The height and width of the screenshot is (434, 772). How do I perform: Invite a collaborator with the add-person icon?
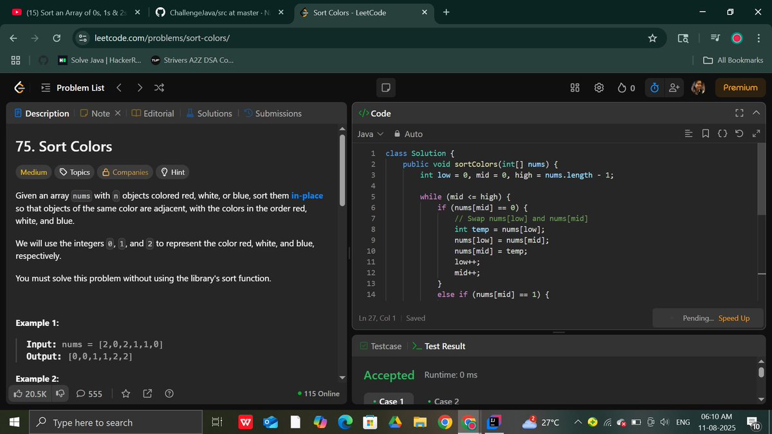(674, 87)
